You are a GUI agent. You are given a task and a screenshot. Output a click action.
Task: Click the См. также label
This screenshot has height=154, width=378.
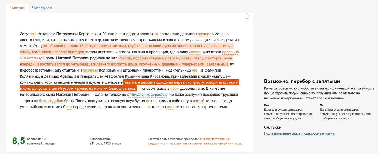(x=272, y=127)
